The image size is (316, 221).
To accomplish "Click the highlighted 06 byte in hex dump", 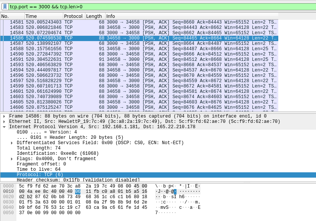I will [78, 192].
